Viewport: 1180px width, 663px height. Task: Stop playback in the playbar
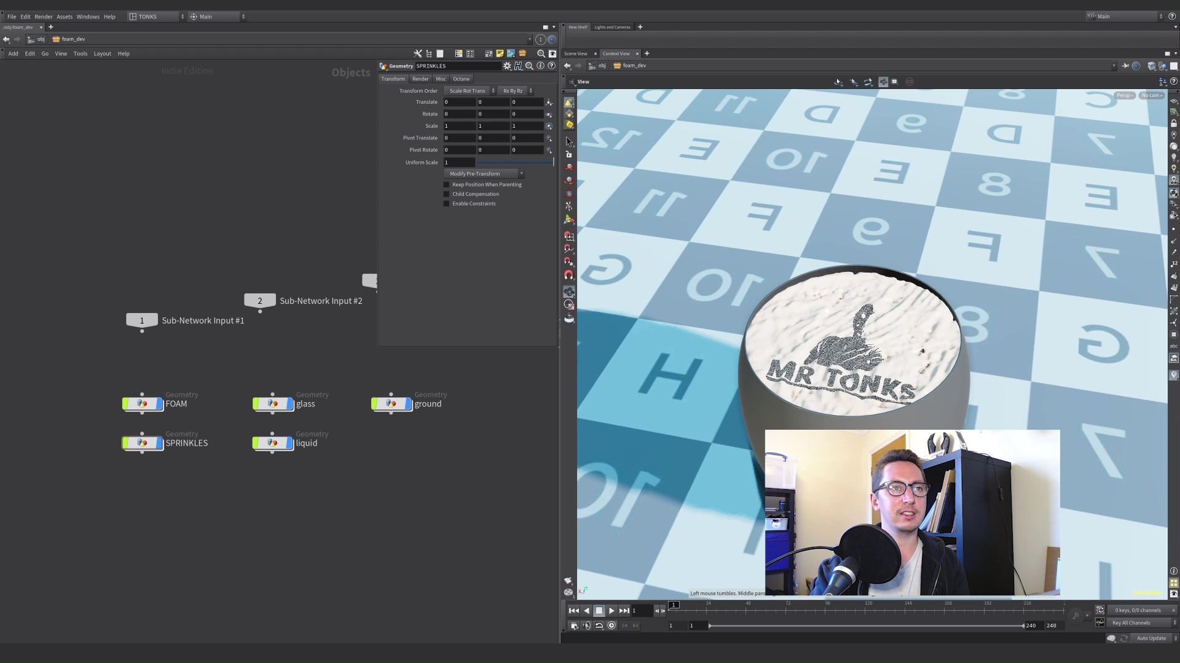pos(599,610)
